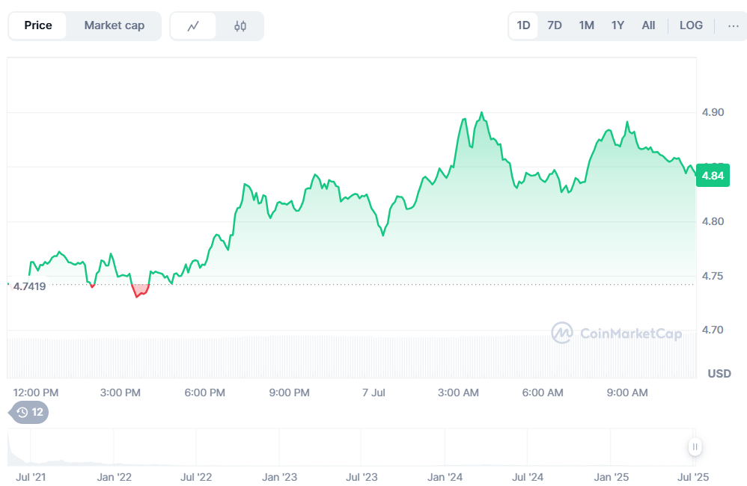
Task: Set time range to 1Y
Action: coord(618,25)
